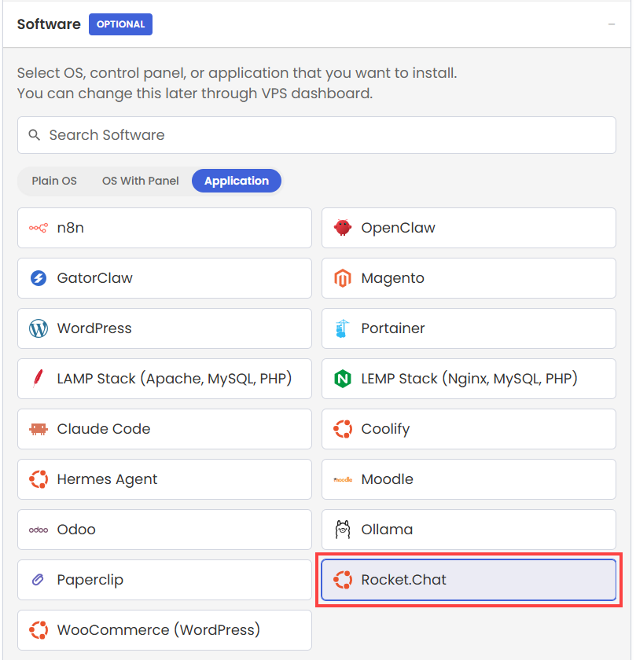Screen dimensions: 636x660
Task: Click the orange Magento logo icon
Action: (x=343, y=278)
